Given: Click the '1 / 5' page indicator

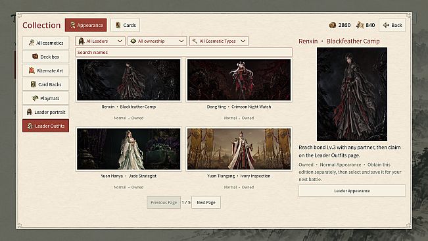Looking at the screenshot, I should 186,202.
